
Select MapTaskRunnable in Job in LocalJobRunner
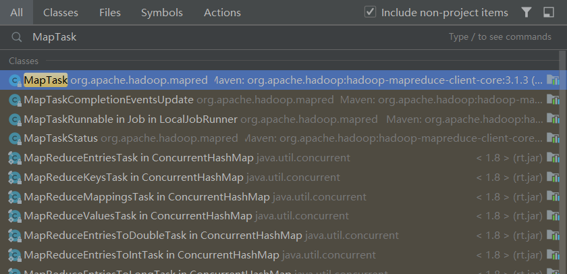click(x=130, y=119)
